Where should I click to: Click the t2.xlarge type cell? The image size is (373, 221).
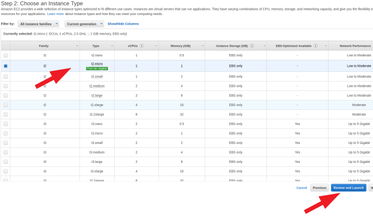[x=97, y=105]
